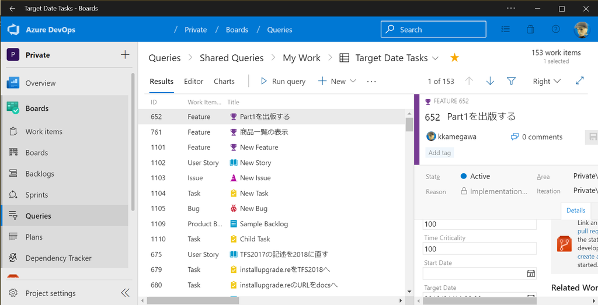598x305 pixels.
Task: Open the work items list icon in header
Action: point(505,29)
